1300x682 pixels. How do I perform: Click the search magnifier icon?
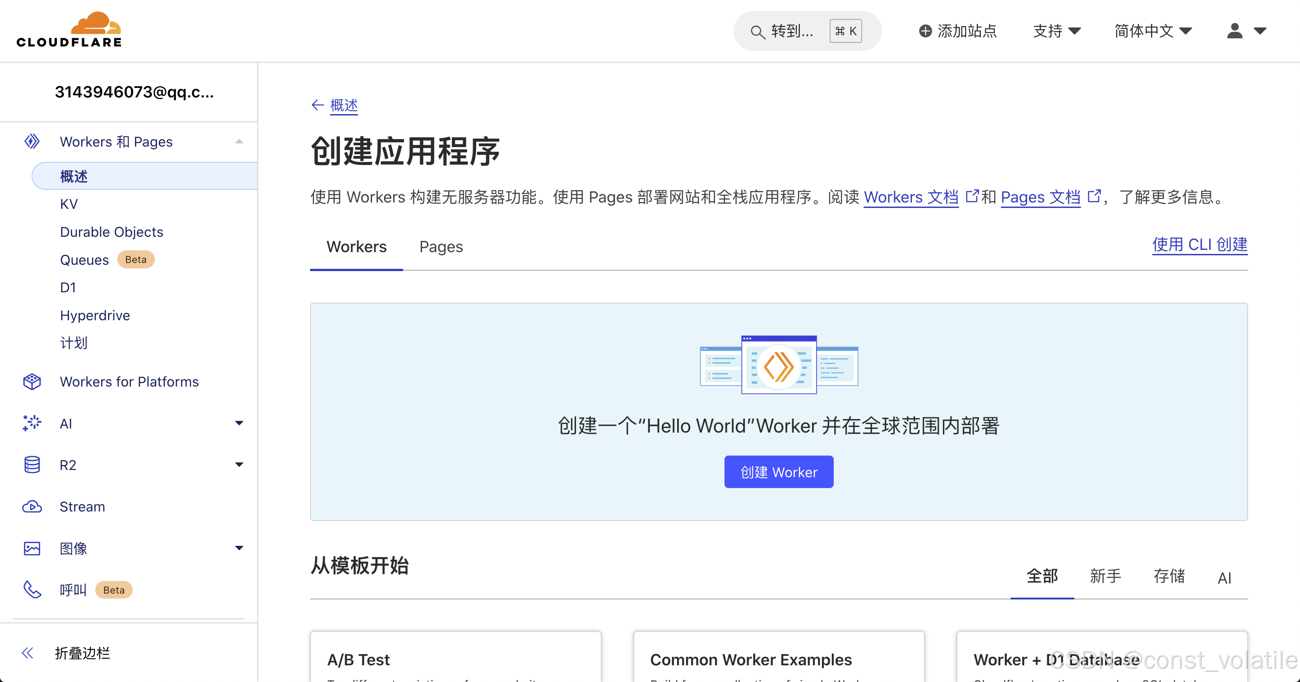(x=757, y=31)
